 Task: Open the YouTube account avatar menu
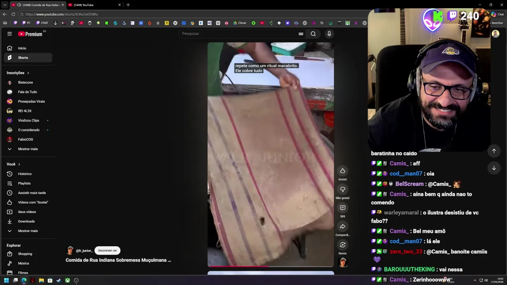point(496,34)
